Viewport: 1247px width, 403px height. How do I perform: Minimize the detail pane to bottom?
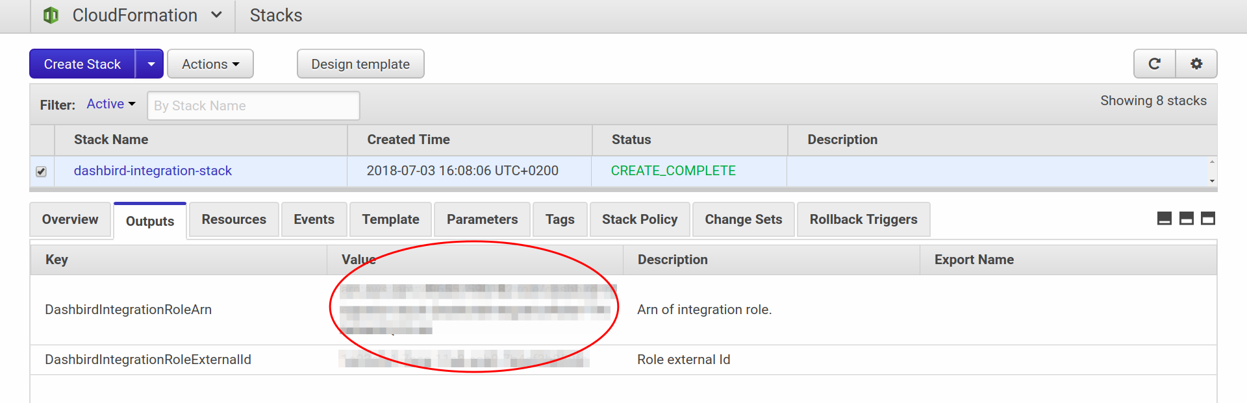1165,219
